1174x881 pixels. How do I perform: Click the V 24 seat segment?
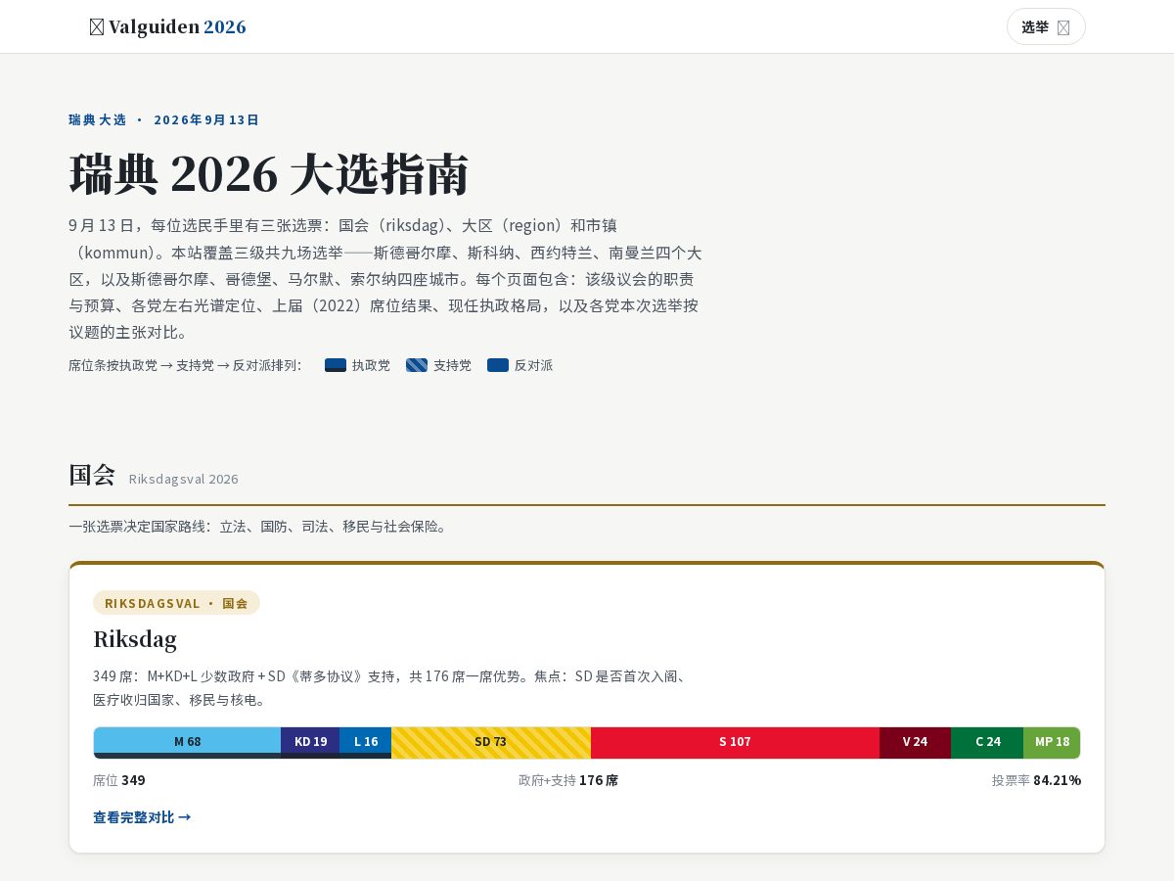(915, 742)
